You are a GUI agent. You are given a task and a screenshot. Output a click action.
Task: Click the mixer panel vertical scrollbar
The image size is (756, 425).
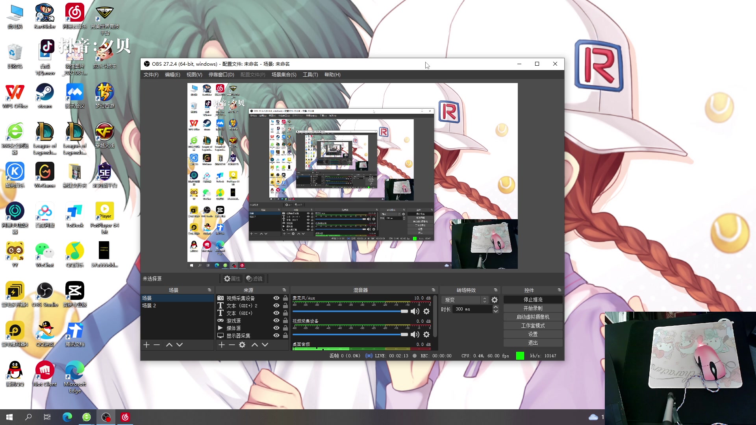pos(435,316)
